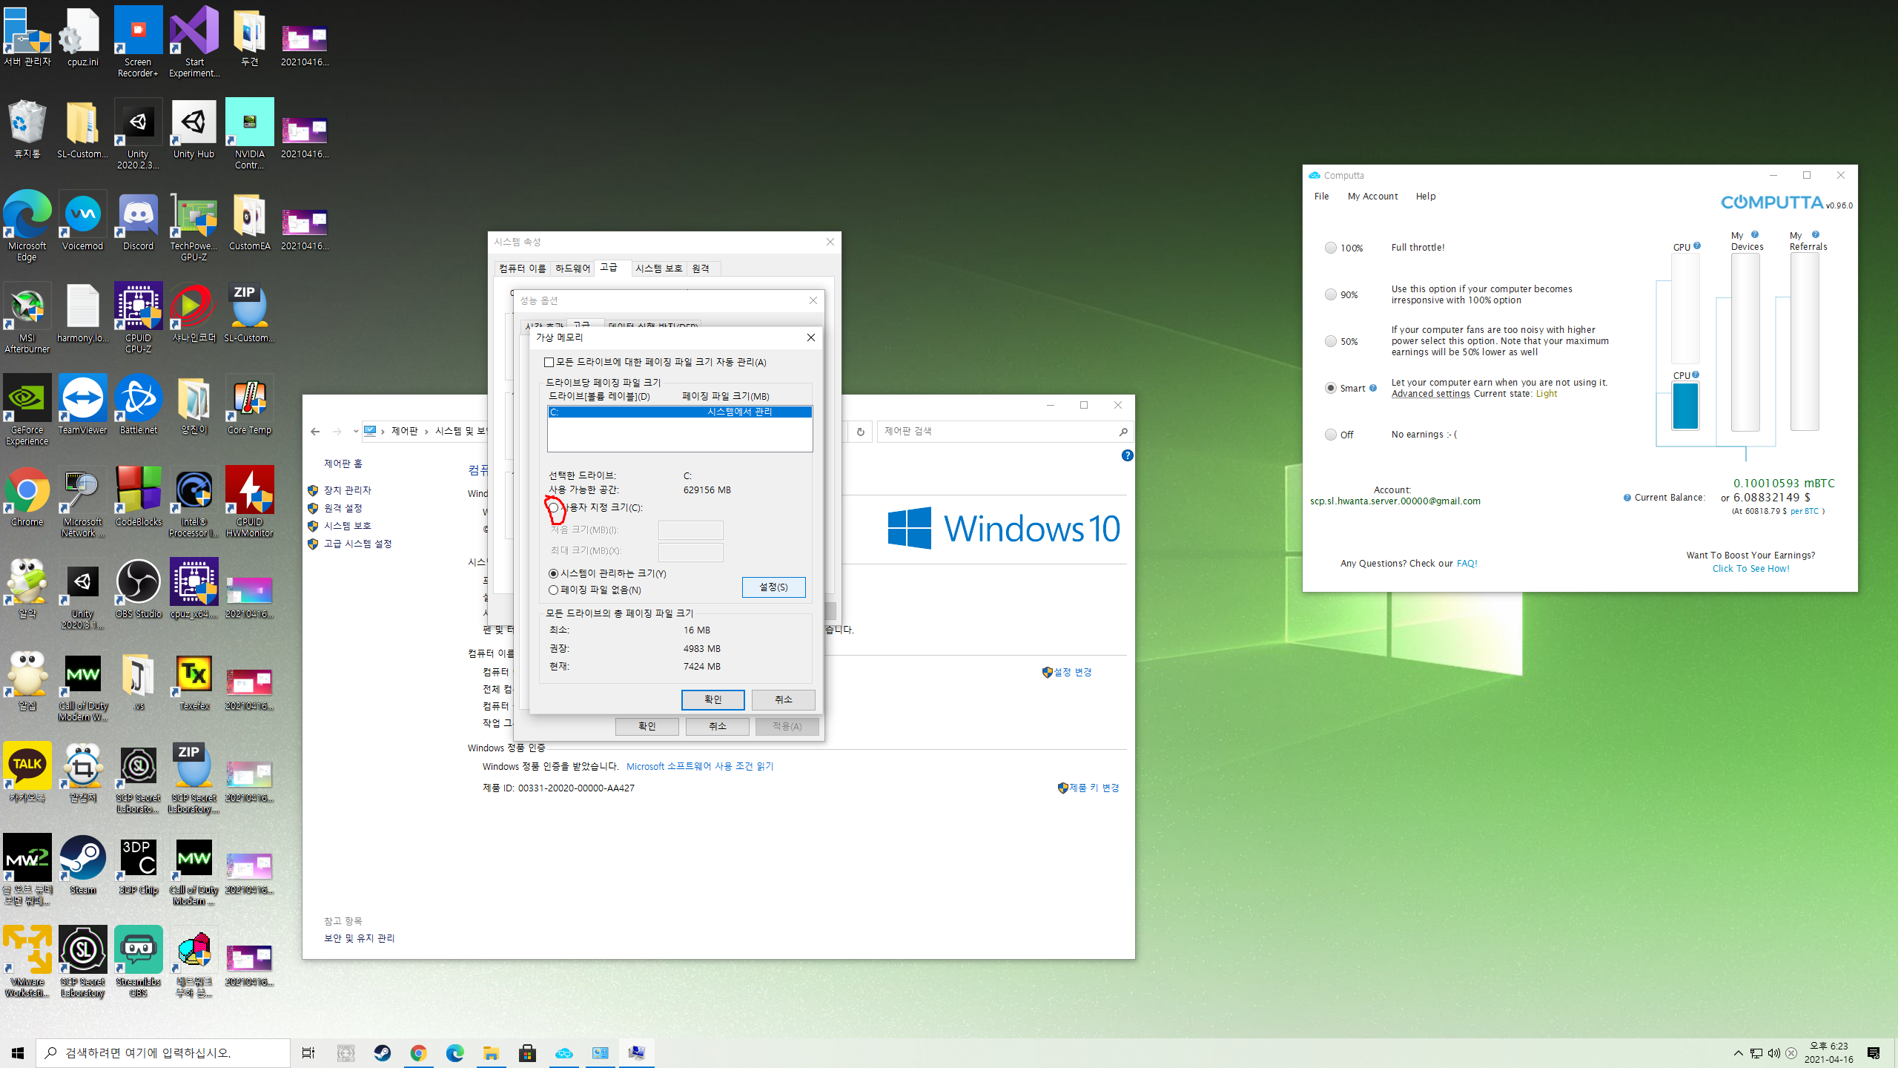Select 50% option in Computta
Viewport: 1898px width, 1068px height.
point(1331,341)
